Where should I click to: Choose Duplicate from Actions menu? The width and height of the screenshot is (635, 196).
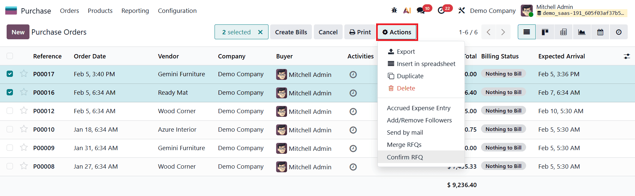(421, 76)
